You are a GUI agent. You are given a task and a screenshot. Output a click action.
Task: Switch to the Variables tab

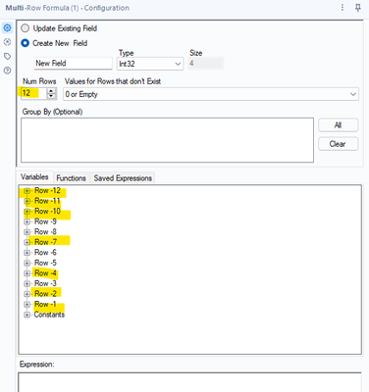click(x=34, y=177)
